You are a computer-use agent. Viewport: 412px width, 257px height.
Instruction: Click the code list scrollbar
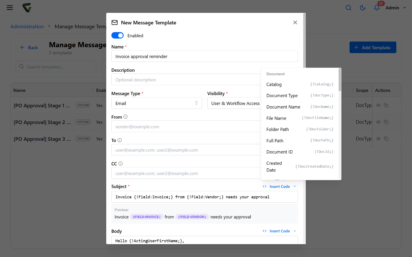pyautogui.click(x=340, y=80)
